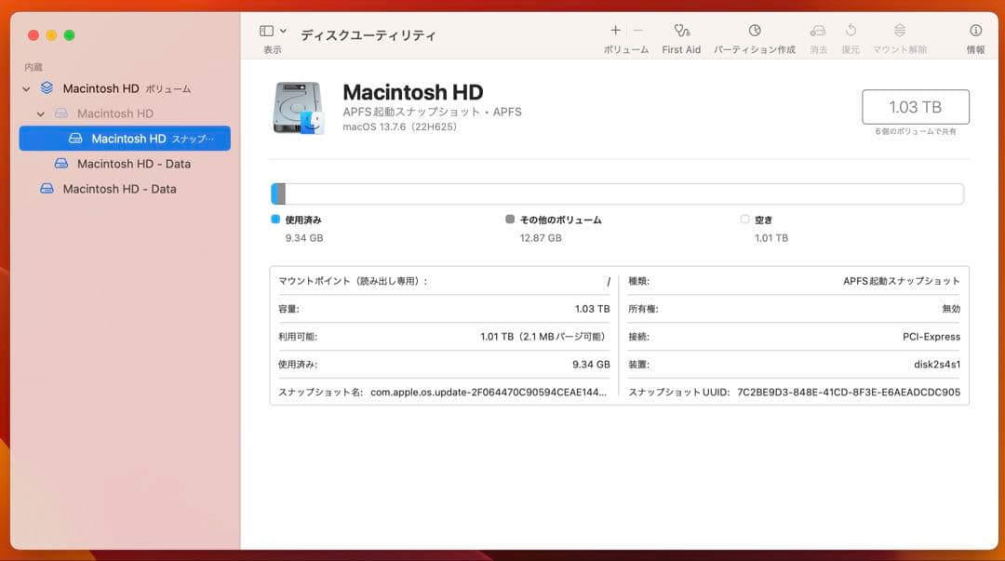1005x561 pixels.
Task: Collapse the inner Macintosh HD container chevron
Action: 40,113
